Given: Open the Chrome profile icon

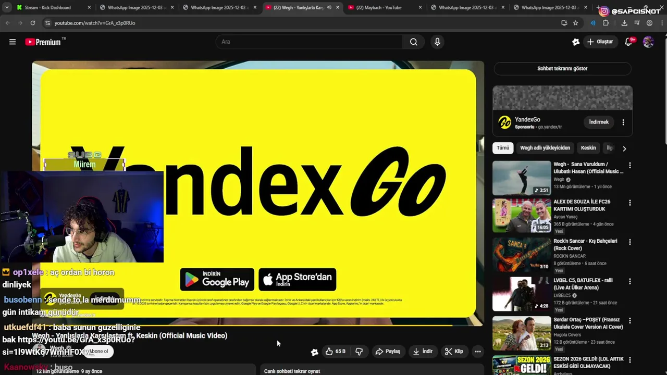Looking at the screenshot, I should (649, 23).
